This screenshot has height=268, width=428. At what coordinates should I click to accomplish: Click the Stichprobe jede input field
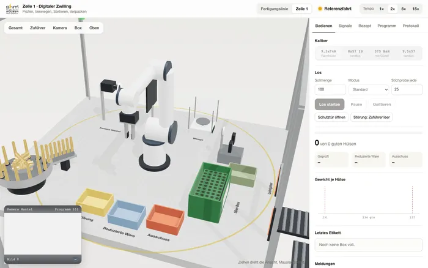(x=407, y=89)
